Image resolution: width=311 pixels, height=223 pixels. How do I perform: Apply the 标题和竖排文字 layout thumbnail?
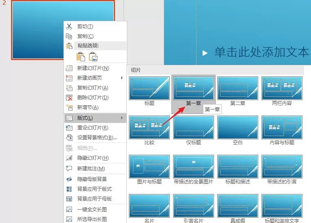point(282,206)
